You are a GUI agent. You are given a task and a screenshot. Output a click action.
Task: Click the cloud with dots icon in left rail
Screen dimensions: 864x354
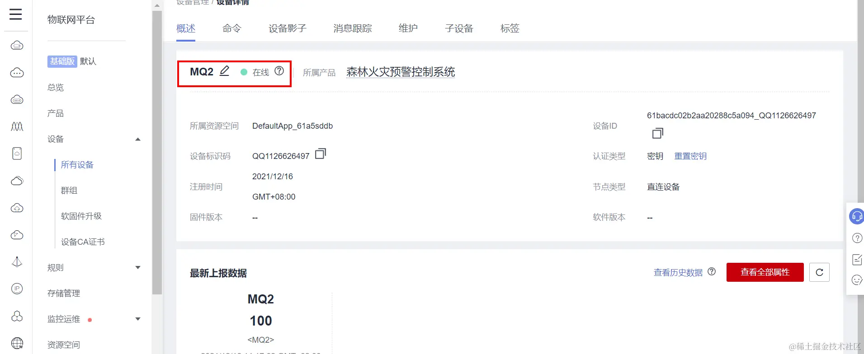[x=17, y=73]
